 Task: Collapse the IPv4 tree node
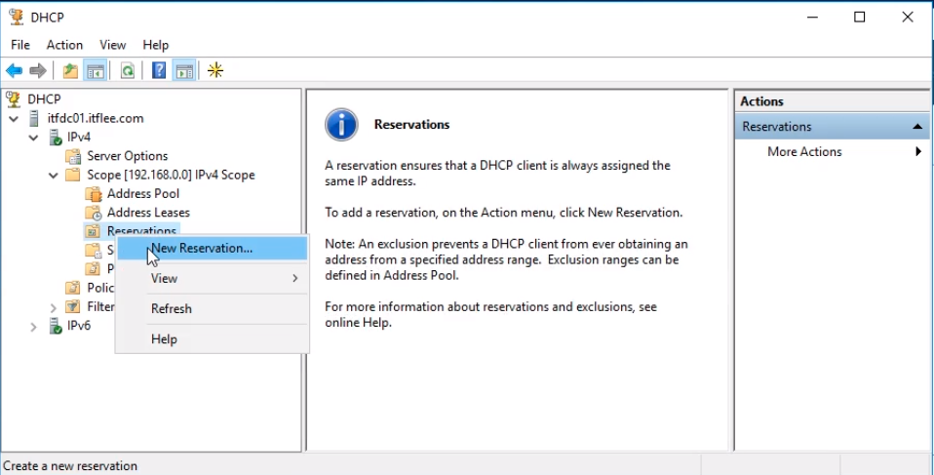click(x=34, y=138)
